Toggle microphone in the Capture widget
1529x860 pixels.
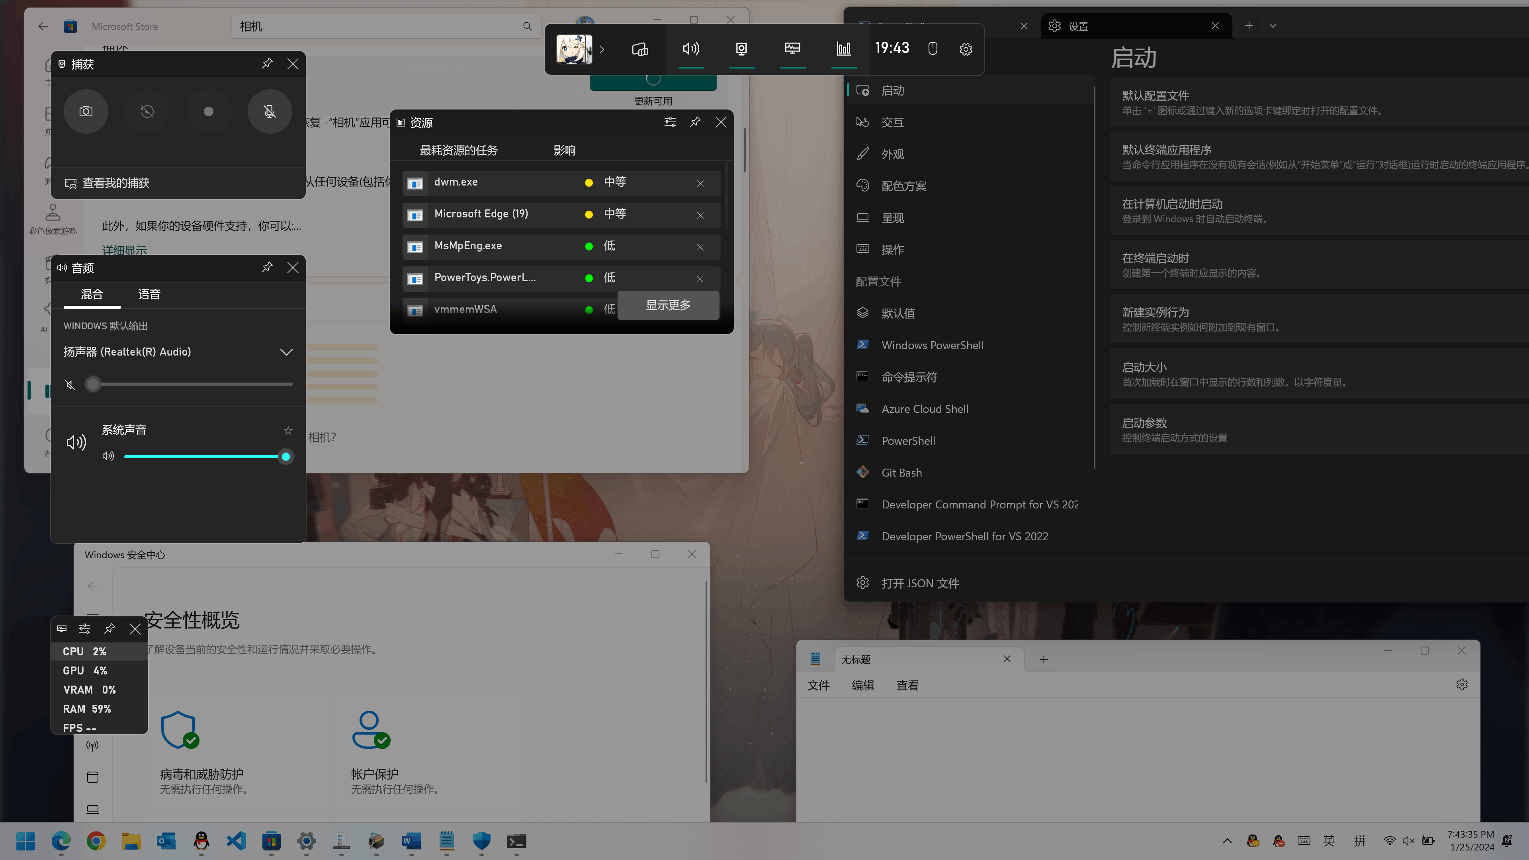click(270, 111)
